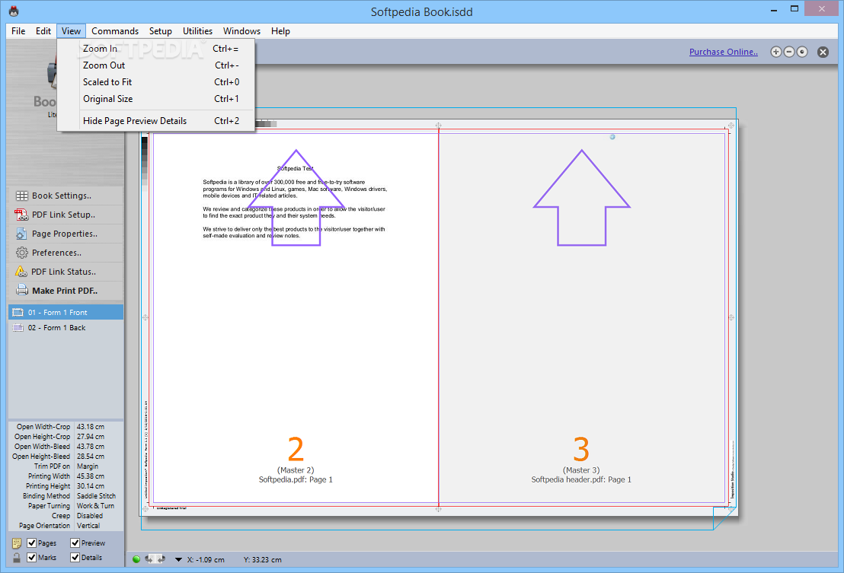Click the Paper Turning value Work & Turn

[95, 506]
